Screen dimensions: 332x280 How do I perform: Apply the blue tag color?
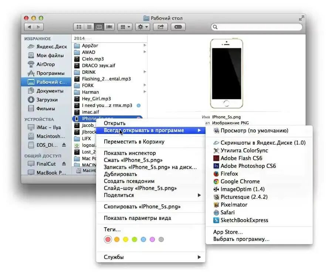143,239
